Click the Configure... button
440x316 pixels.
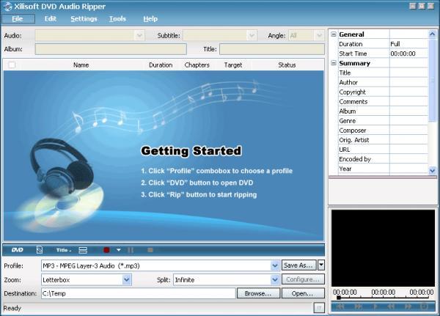coord(303,279)
